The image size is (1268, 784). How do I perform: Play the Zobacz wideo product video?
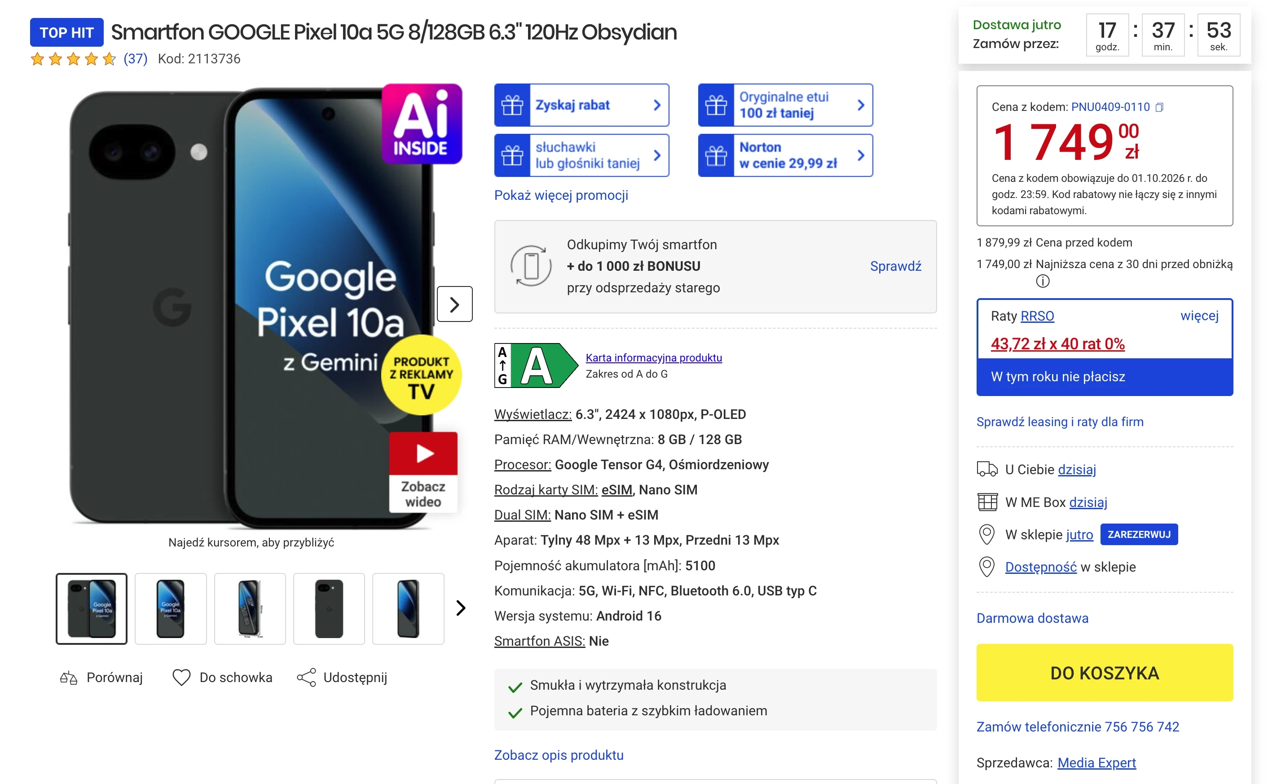423,472
